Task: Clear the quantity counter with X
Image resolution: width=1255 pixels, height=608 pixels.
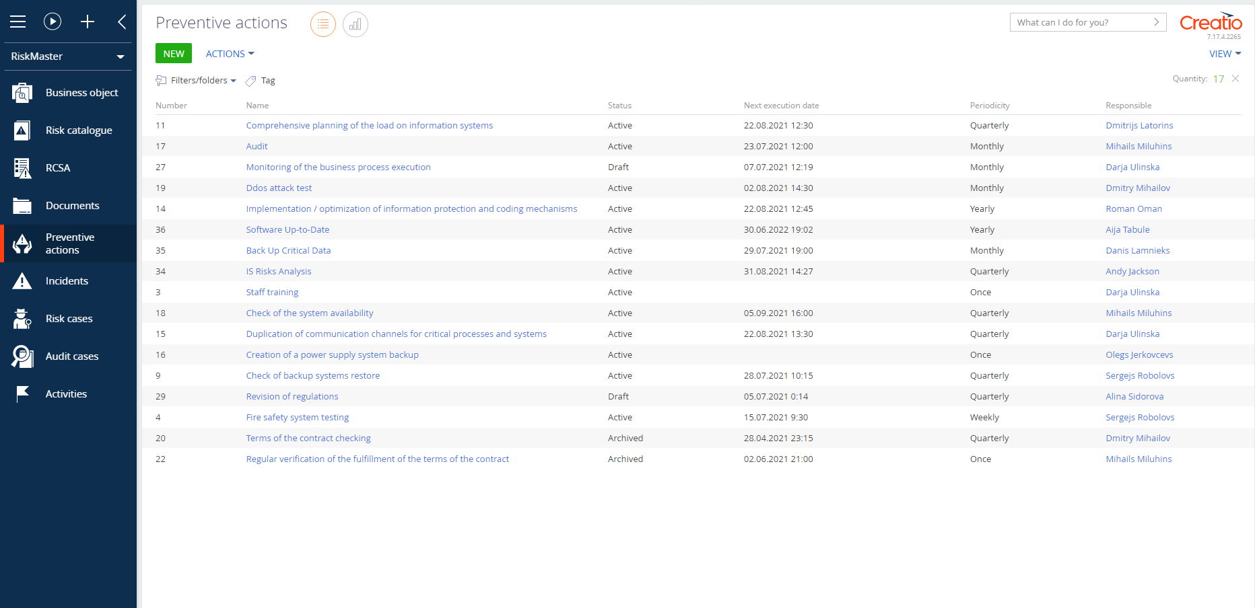Action: pos(1235,79)
